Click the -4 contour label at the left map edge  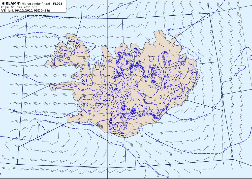coord(16,138)
